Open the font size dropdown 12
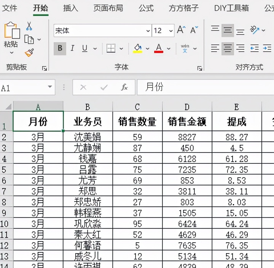Image resolution: width=274 pixels, height=268 pixels. (x=171, y=31)
